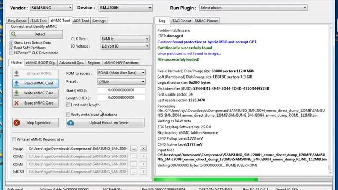Click the Start (HEX) input field
The height and width of the screenshot is (190, 338).
coord(121,90)
